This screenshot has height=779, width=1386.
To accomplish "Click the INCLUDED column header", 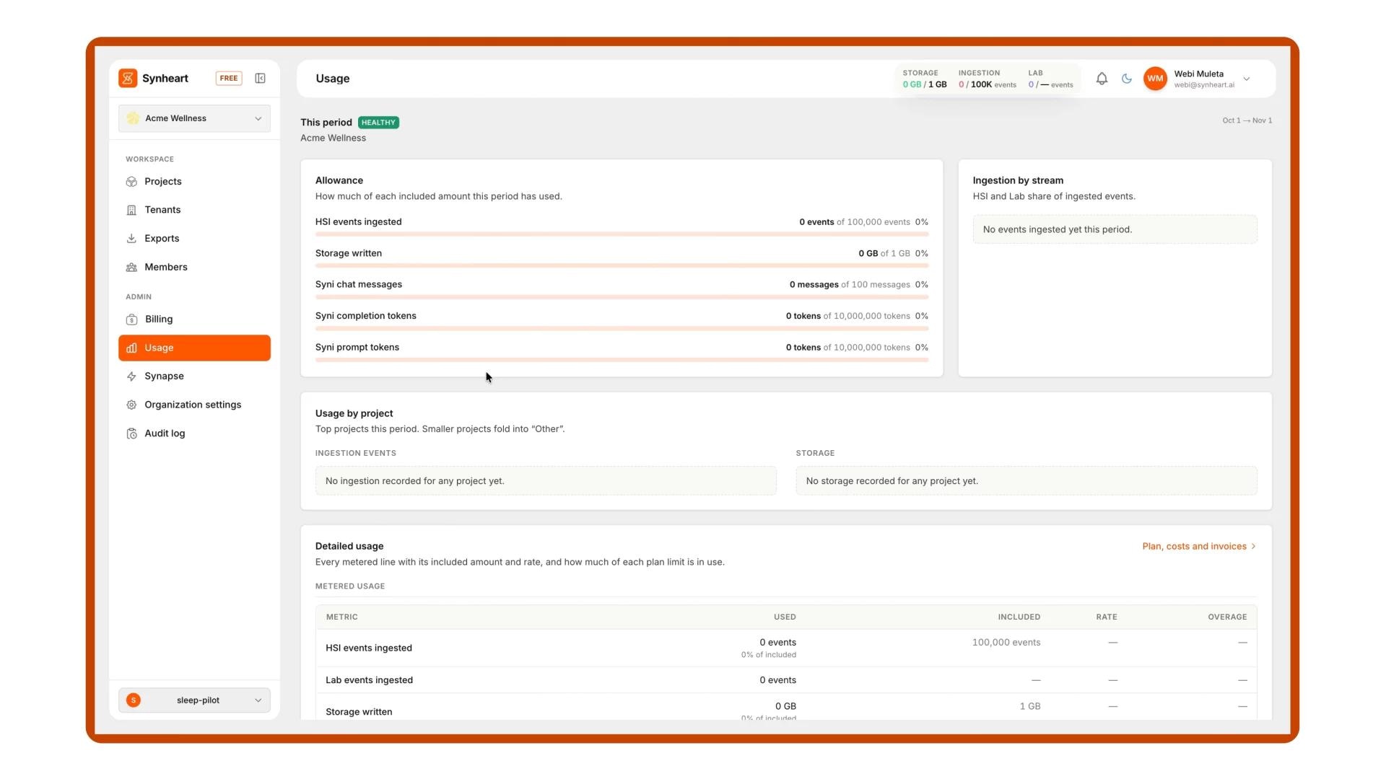I will click(1019, 617).
